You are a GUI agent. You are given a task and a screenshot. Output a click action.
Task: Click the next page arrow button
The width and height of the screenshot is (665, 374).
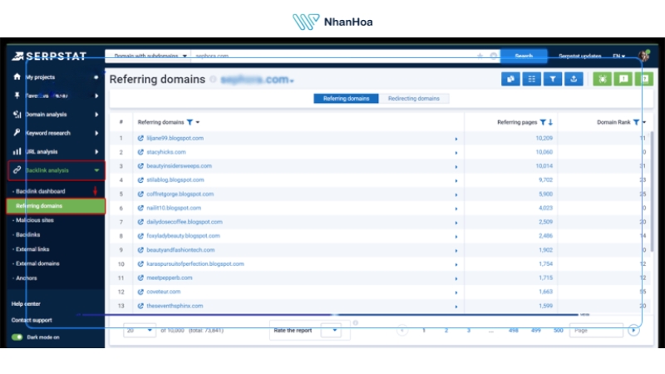click(633, 330)
